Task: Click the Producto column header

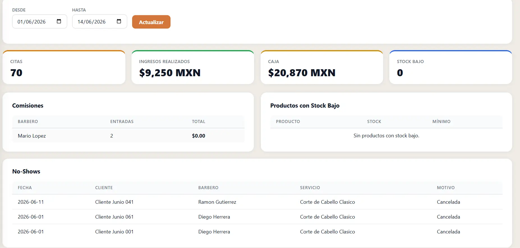Action: click(288, 122)
